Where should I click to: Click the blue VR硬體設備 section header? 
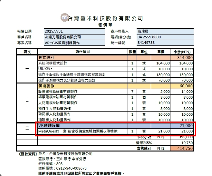(x=82, y=126)
